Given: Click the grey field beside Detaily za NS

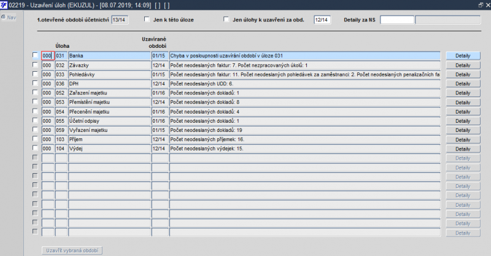Looking at the screenshot, I should pyautogui.click(x=447, y=20).
